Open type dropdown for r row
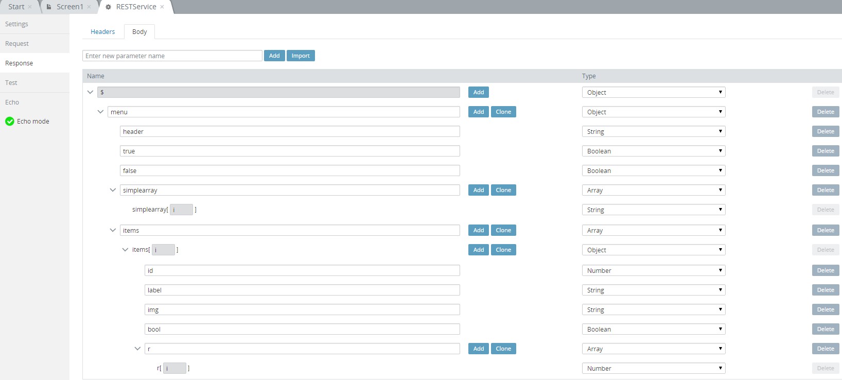The height and width of the screenshot is (380, 842). pos(654,349)
